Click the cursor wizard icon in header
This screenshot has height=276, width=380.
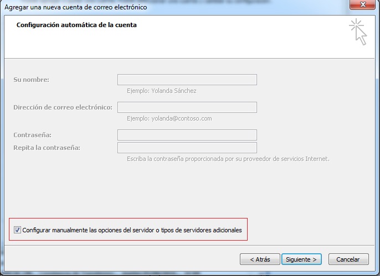(358, 32)
